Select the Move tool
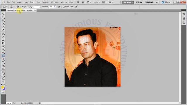This screenshot has height=105, width=187. (x=3, y=14)
